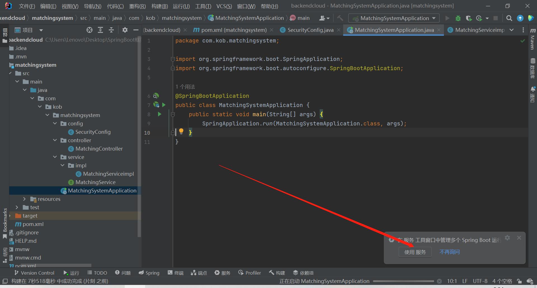Open the Notifications side panel

(x=533, y=94)
